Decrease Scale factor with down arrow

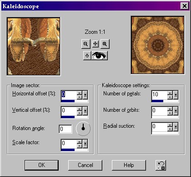click(x=80, y=146)
